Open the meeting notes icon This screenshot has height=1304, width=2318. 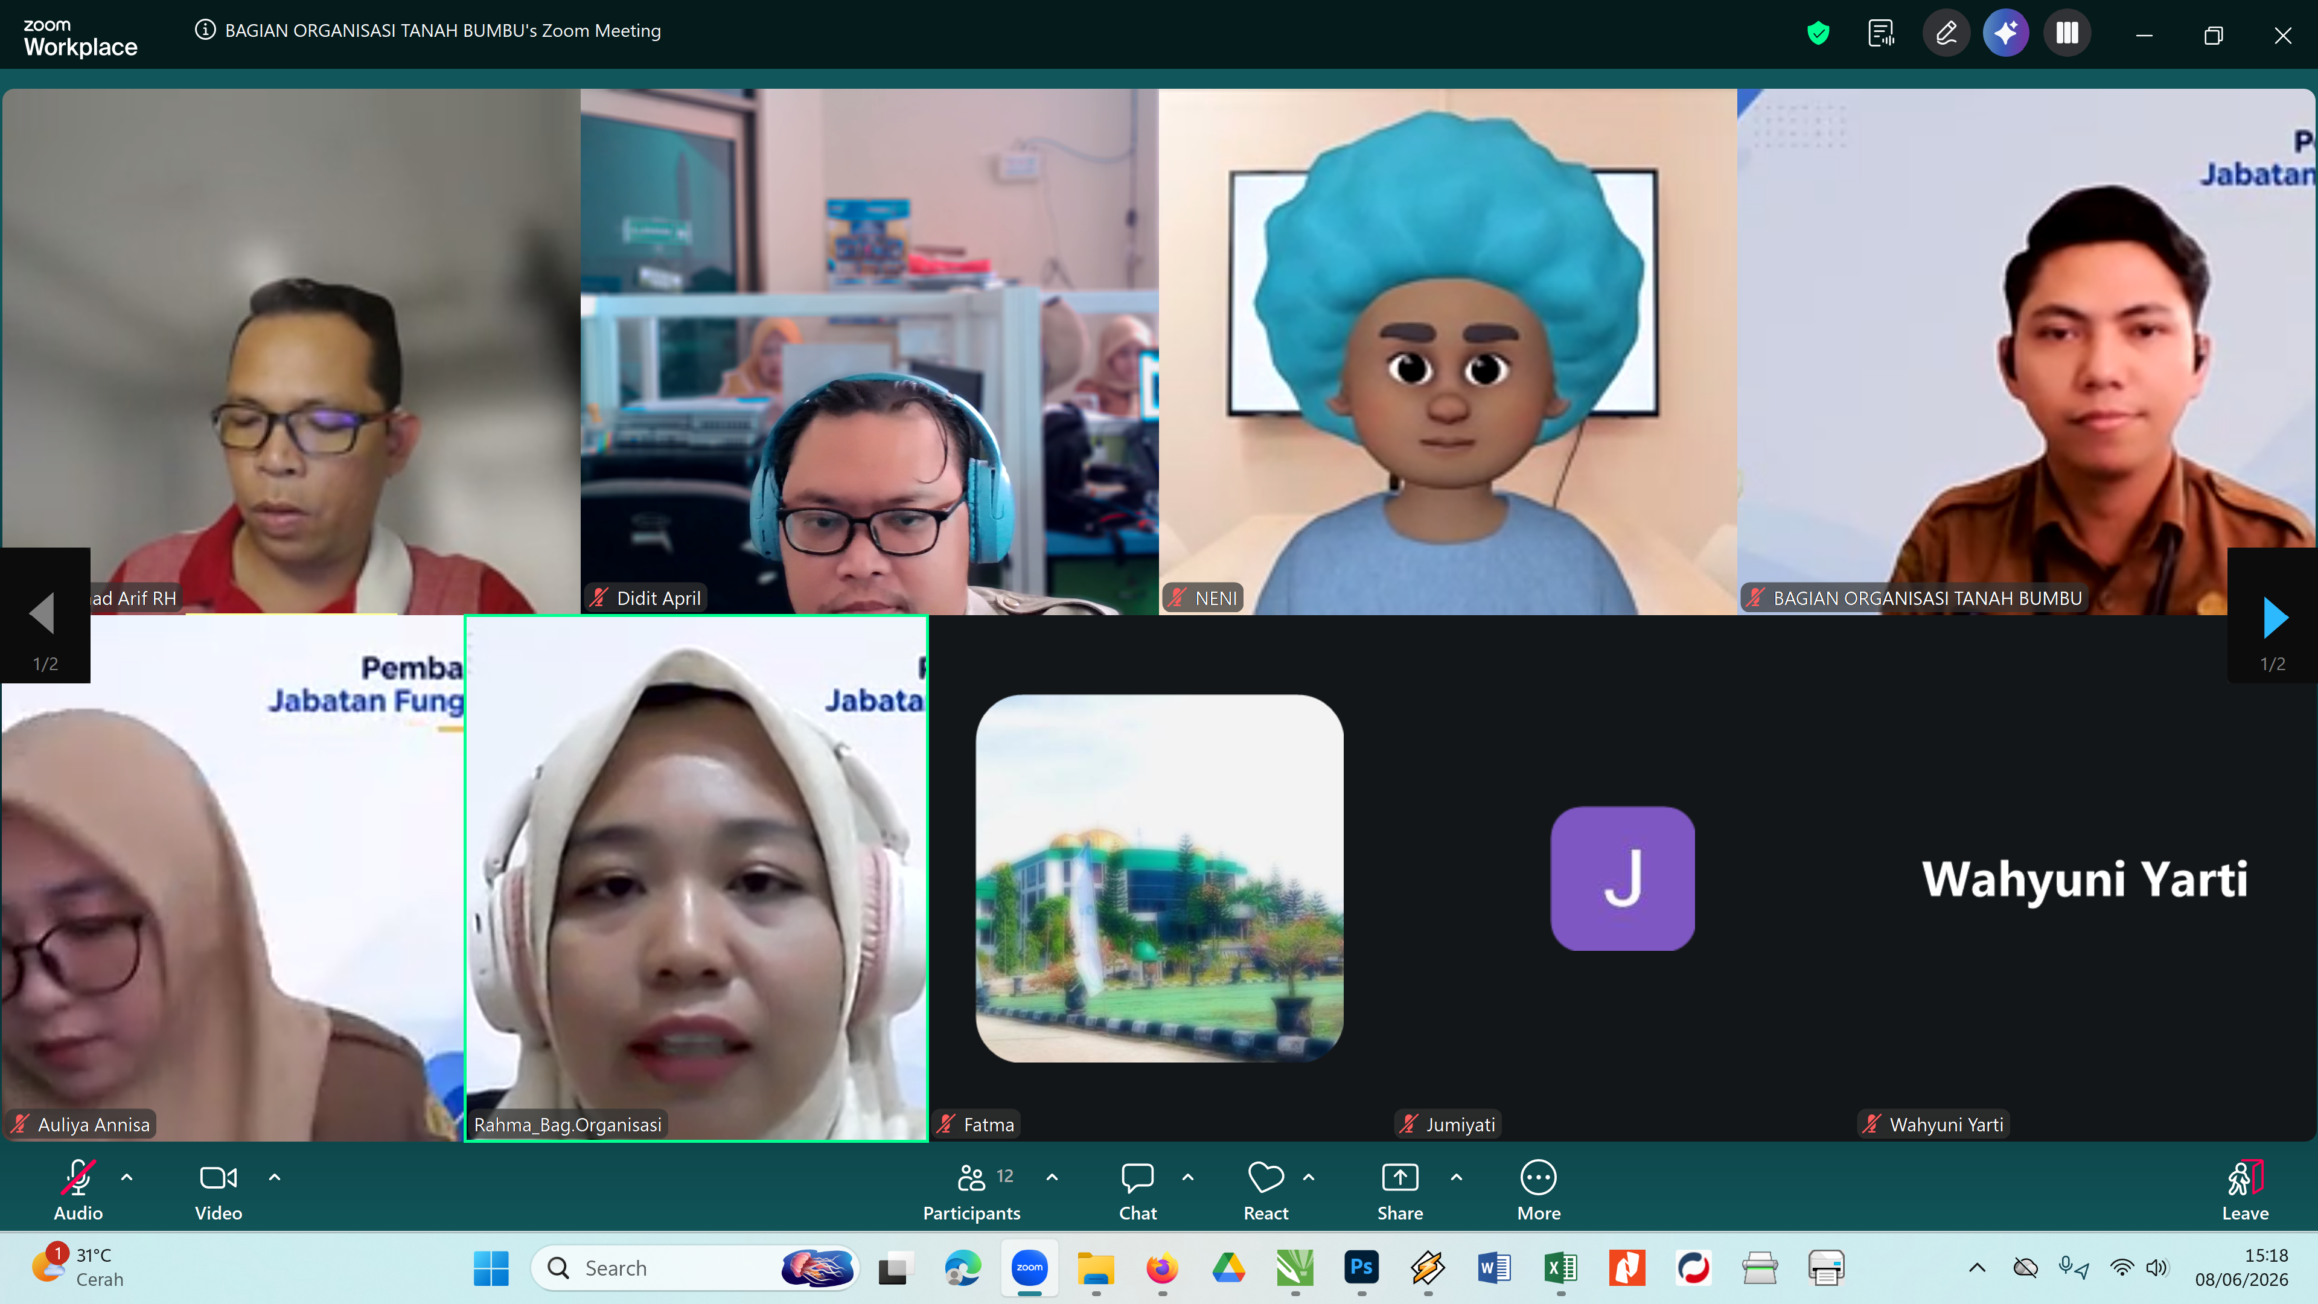(1882, 33)
